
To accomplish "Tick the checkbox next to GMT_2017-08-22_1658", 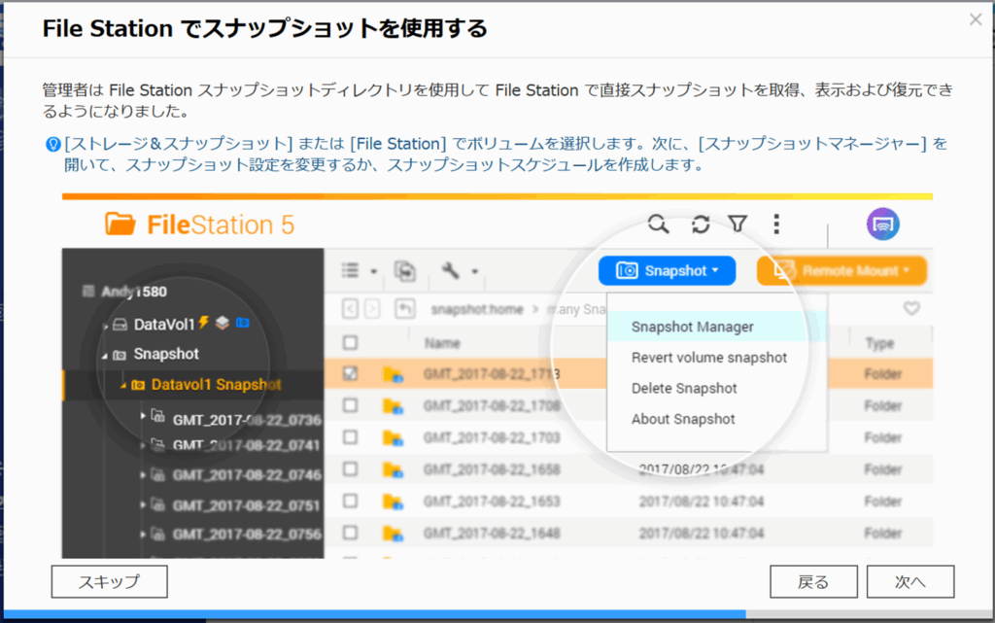I will (351, 470).
